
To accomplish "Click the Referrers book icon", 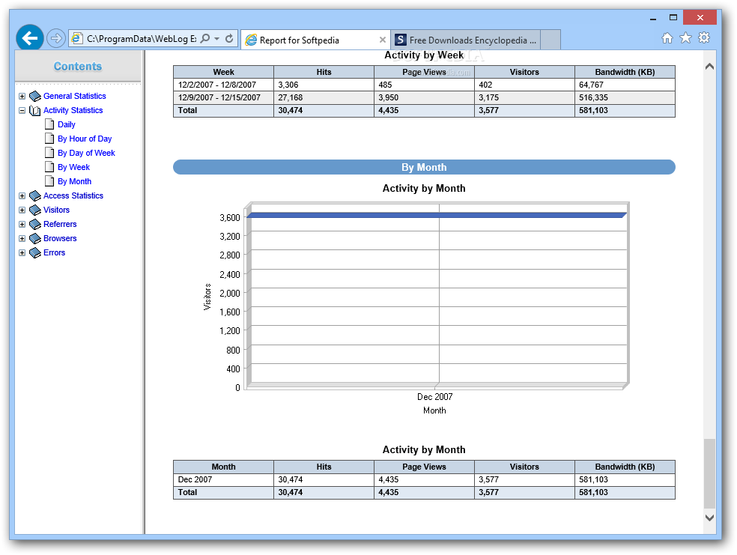I will tap(34, 225).
